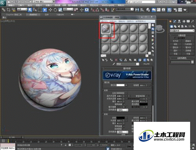This screenshot has height=150, width=196.
Task: Open the reference coordinate system dropdown
Action: (x=68, y=9)
